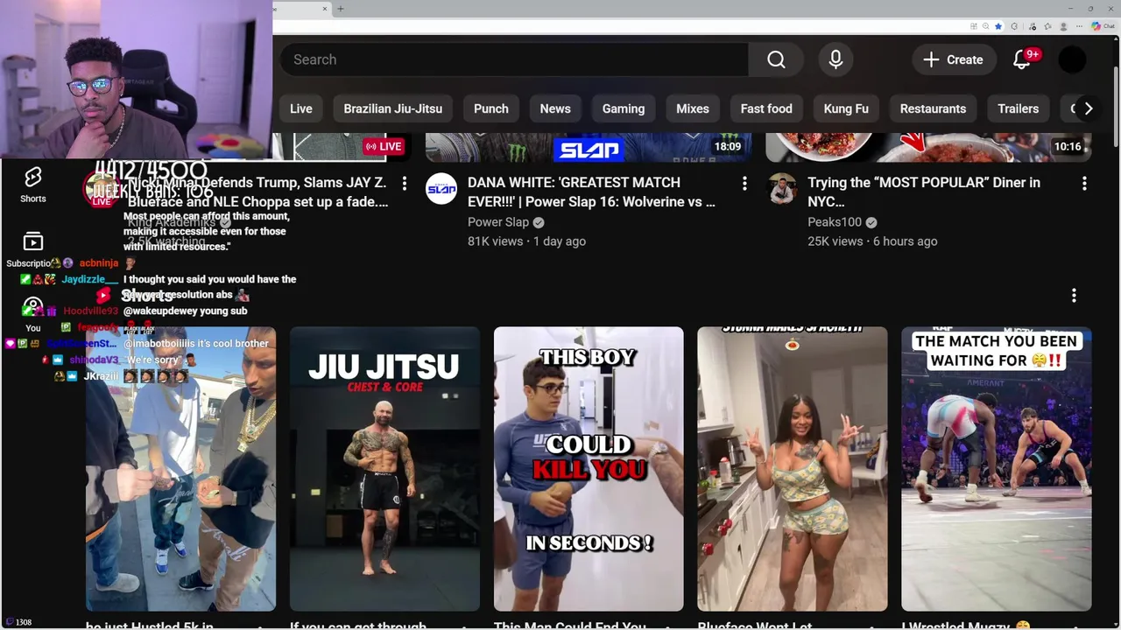Select the Restaurants filter chip

tap(933, 108)
